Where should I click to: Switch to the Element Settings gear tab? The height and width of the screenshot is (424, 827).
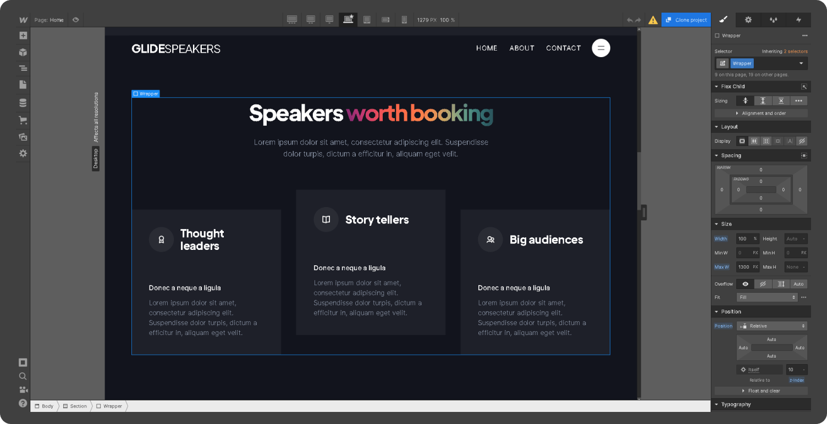coord(748,20)
